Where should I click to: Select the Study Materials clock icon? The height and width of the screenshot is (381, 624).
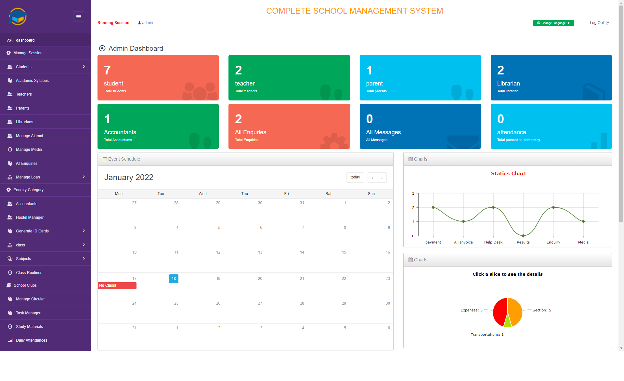point(9,326)
